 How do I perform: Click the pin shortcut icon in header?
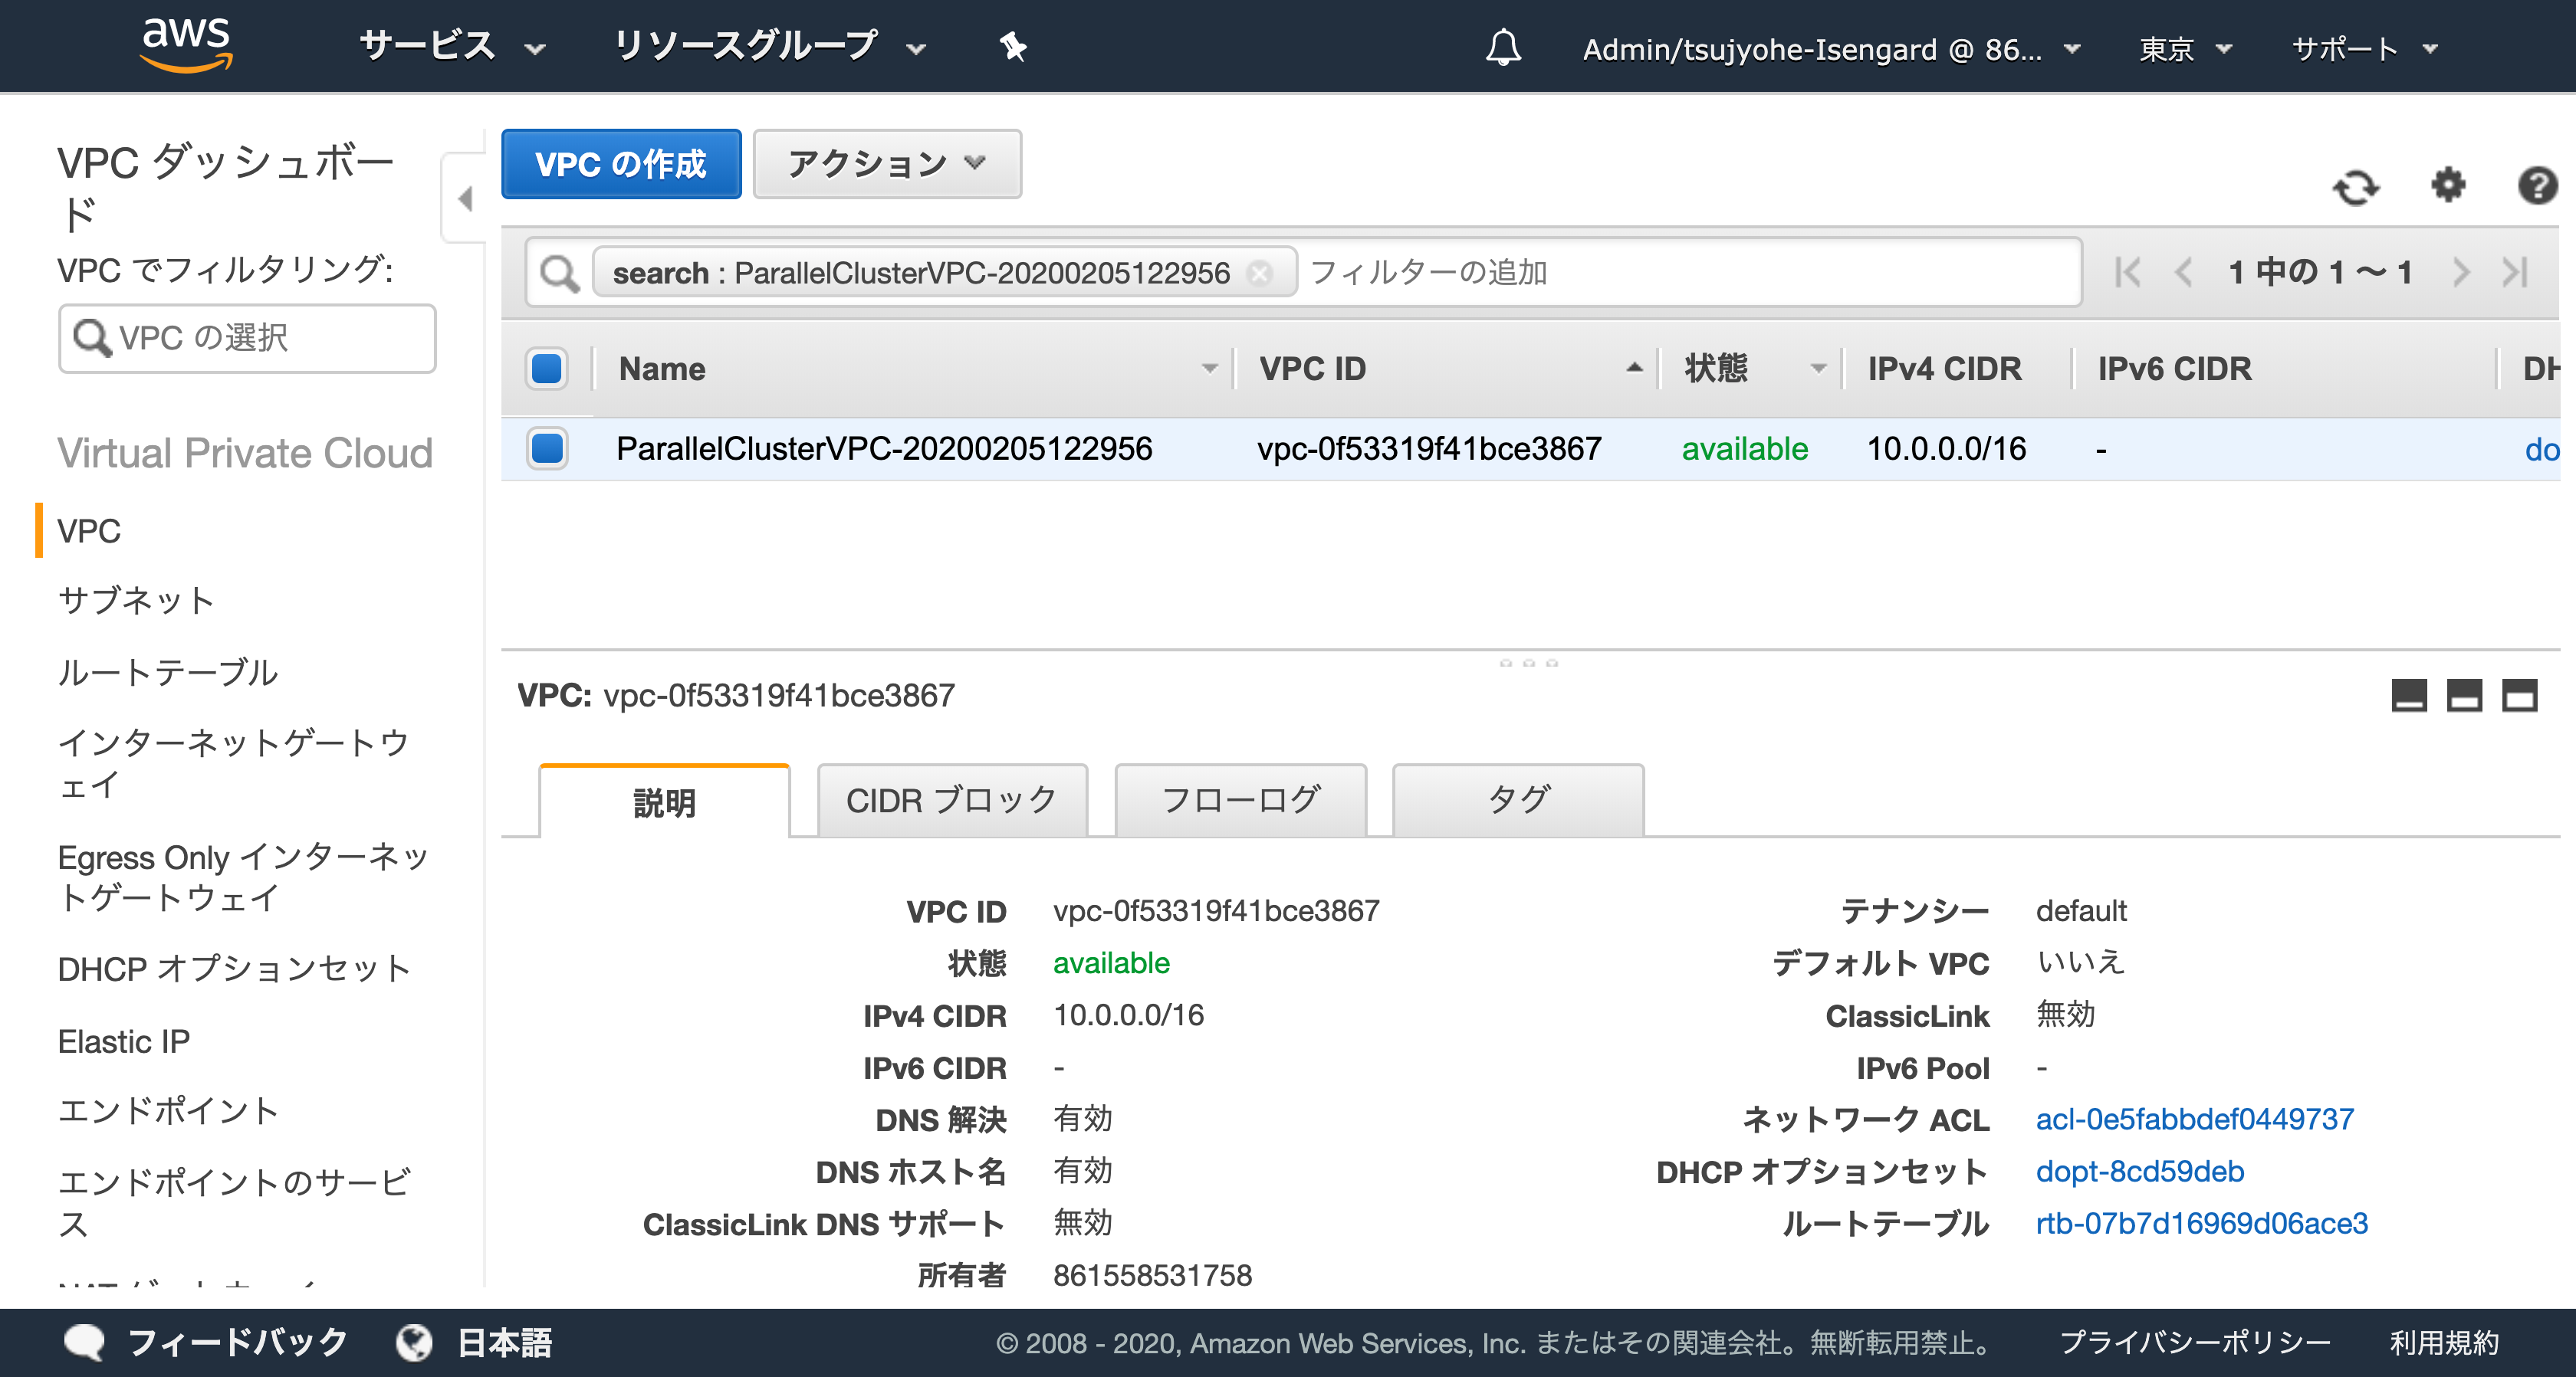[1013, 47]
